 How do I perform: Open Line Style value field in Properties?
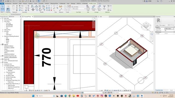(169, 29)
